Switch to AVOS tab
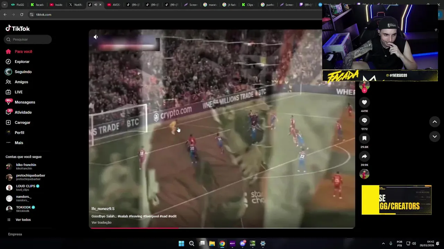Image resolution: width=444 pixels, height=249 pixels. click(x=113, y=5)
